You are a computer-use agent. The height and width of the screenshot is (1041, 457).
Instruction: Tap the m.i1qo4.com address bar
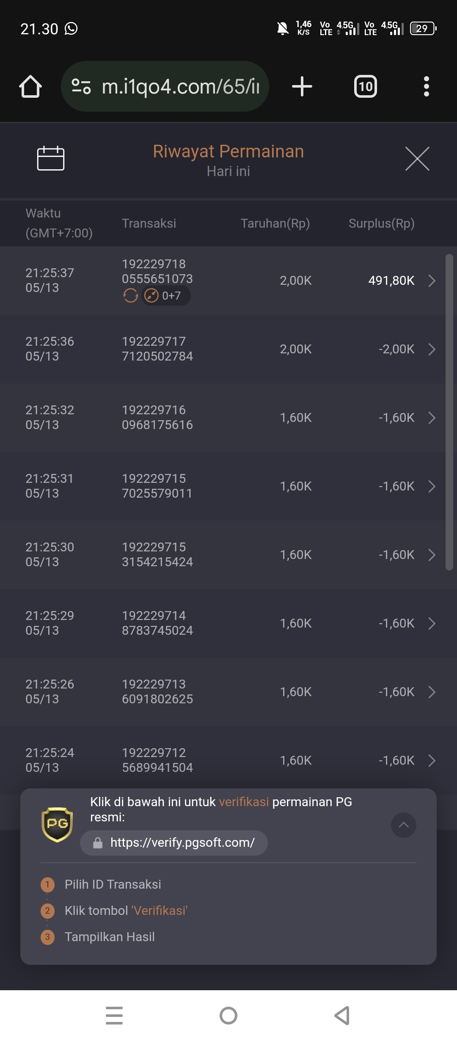coord(180,87)
